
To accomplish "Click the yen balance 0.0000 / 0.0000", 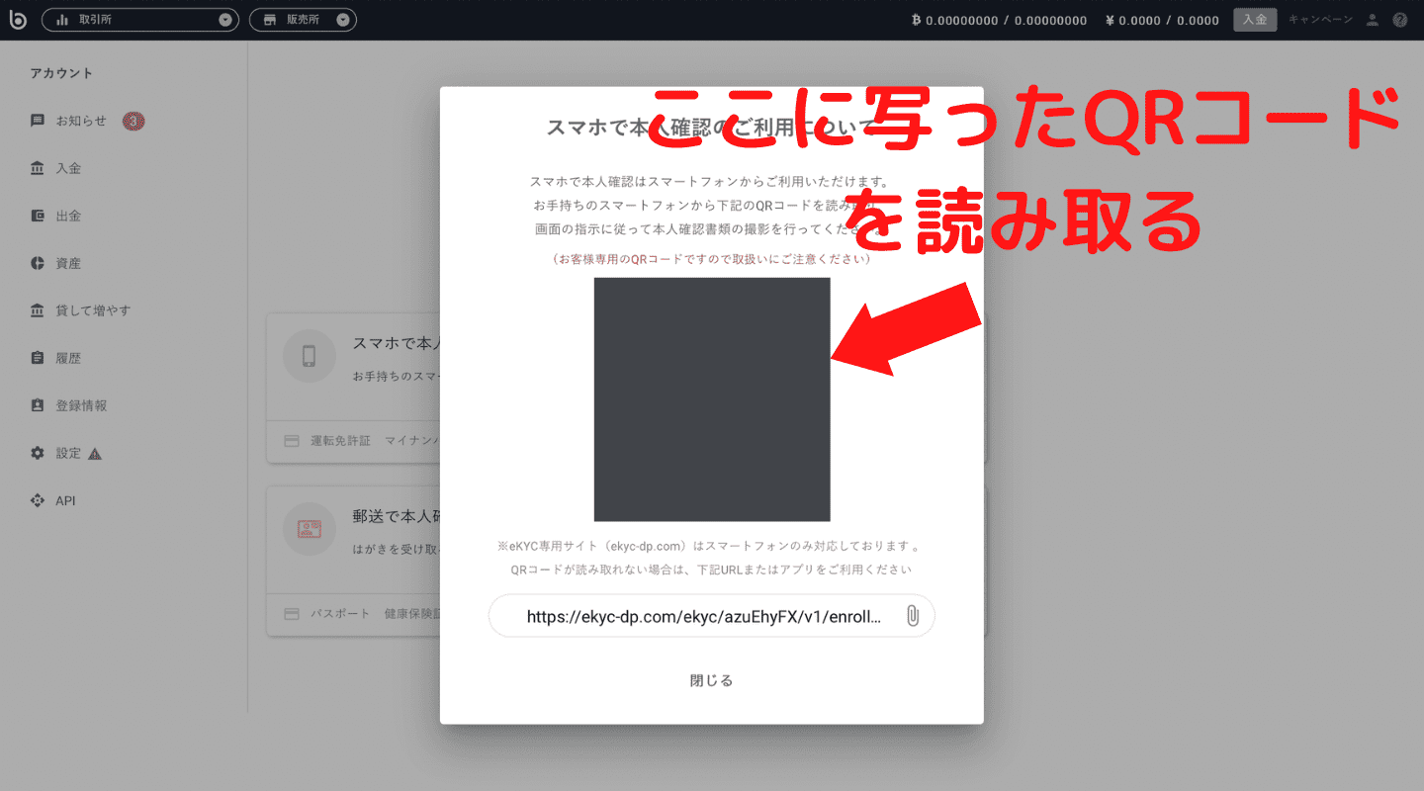I will click(1162, 20).
